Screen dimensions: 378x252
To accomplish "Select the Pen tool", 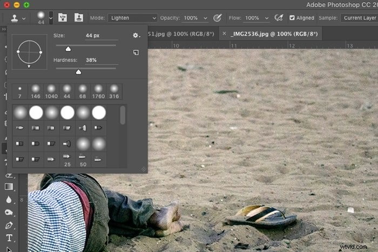I will 9,225.
